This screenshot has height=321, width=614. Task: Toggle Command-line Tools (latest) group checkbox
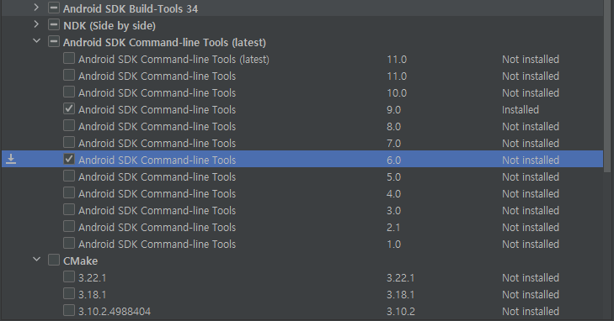point(54,42)
